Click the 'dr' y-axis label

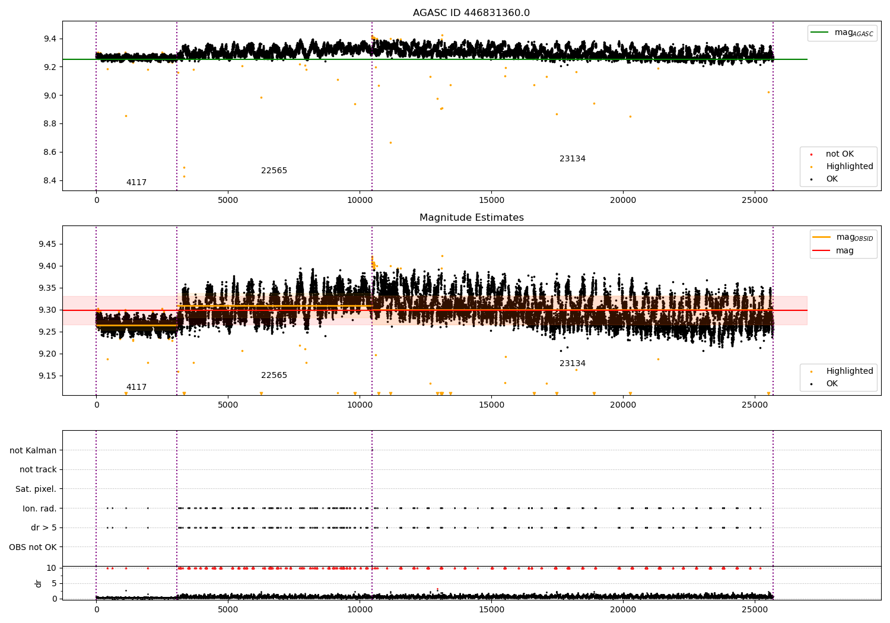(39, 583)
